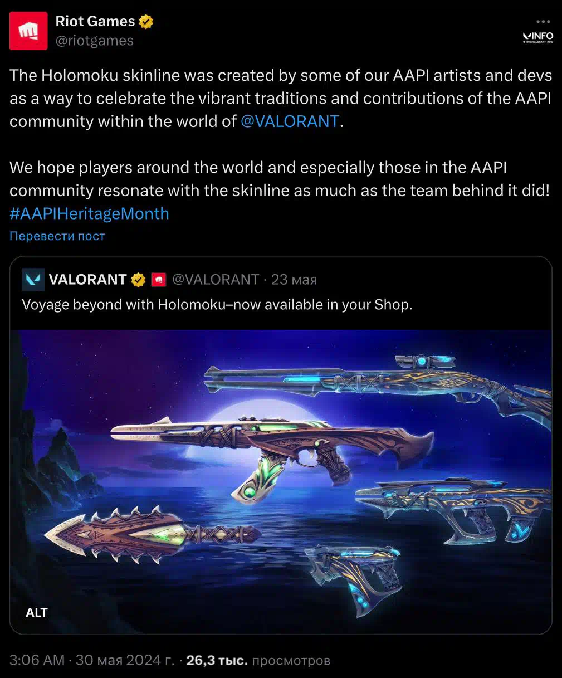Click the @VALORANT handle in quoted post

point(216,280)
